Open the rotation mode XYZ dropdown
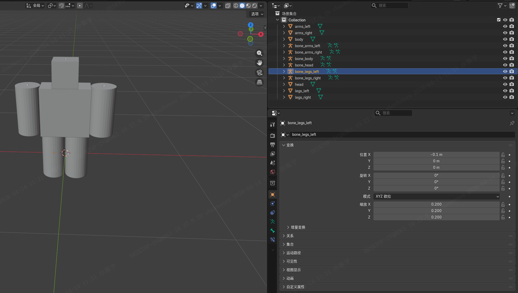 436,196
